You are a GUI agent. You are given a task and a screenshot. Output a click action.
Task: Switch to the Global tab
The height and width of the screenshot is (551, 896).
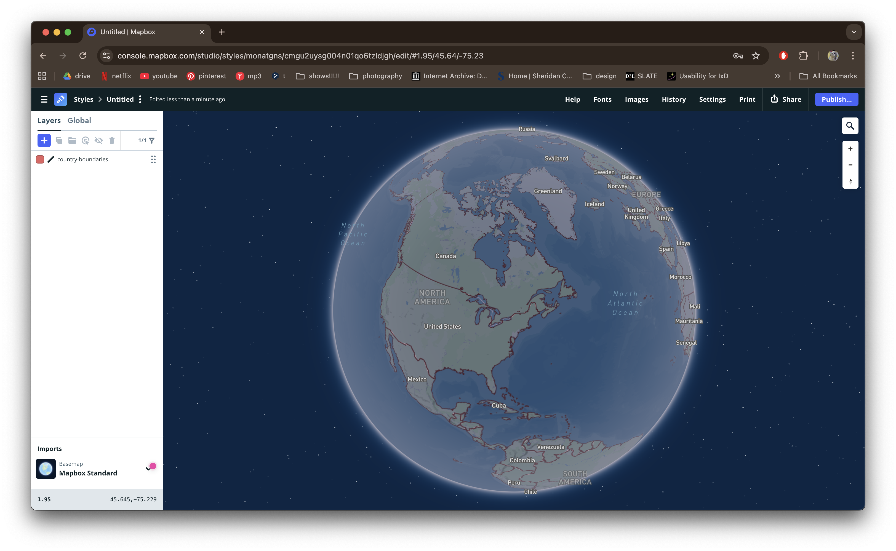click(x=79, y=120)
